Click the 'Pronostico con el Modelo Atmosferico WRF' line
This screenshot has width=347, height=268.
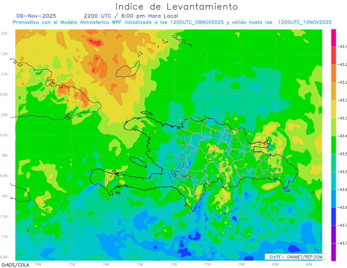pos(172,22)
